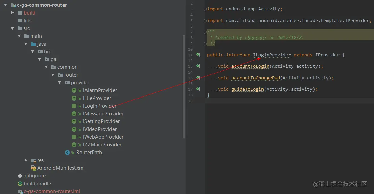Image resolution: width=374 pixels, height=194 pixels.
Task: Collapse the common package arrow
Action: tap(46, 67)
